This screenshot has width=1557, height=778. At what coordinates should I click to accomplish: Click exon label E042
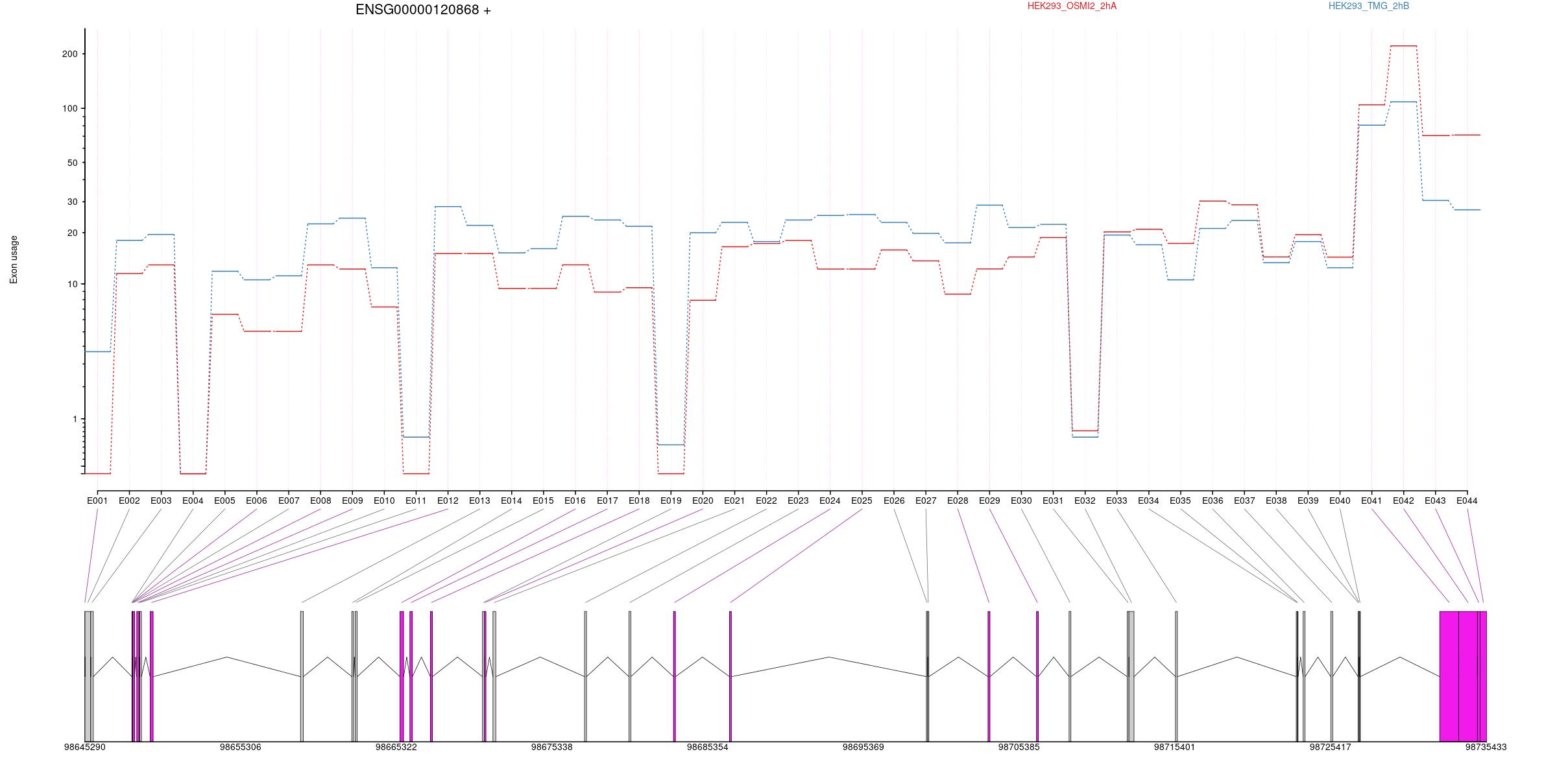coord(1403,501)
